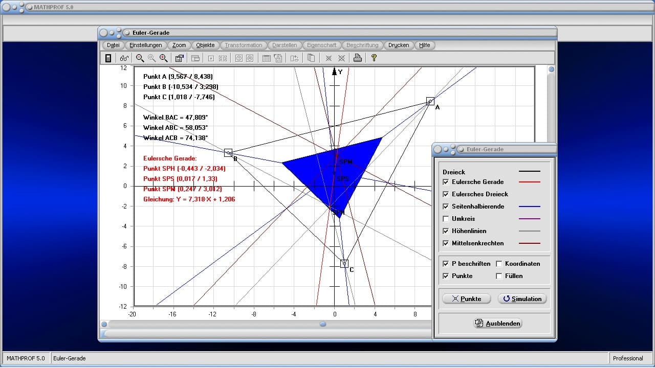
Task: Click the sort arrows toolbar icon
Action: [x=294, y=58]
